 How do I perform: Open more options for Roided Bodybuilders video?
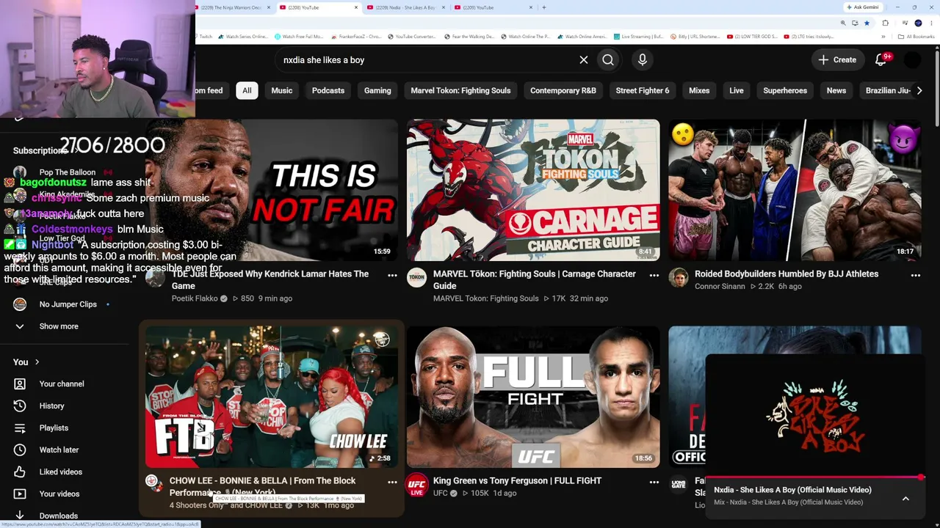915,276
